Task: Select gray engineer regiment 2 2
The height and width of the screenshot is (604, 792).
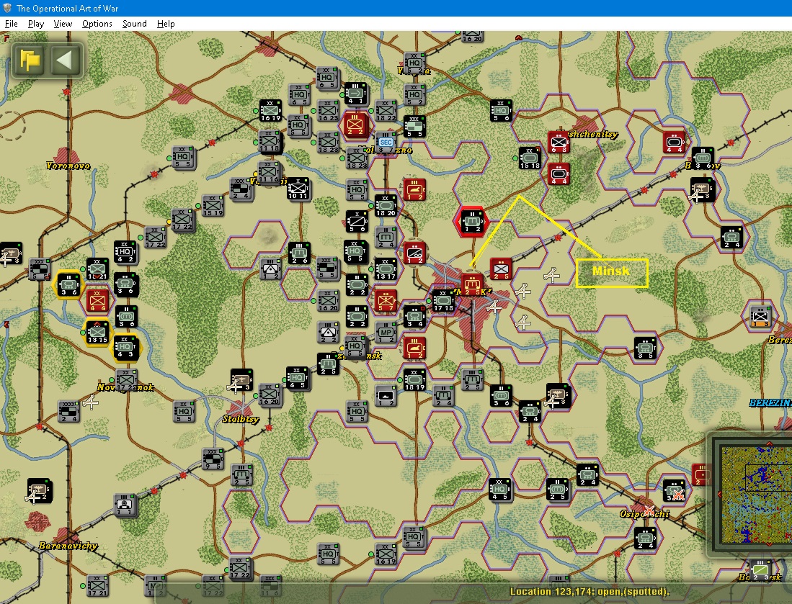Action: 328,333
